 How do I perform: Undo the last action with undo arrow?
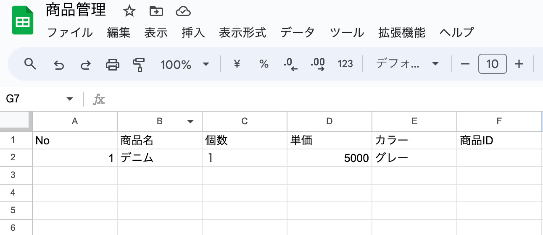[x=59, y=65]
